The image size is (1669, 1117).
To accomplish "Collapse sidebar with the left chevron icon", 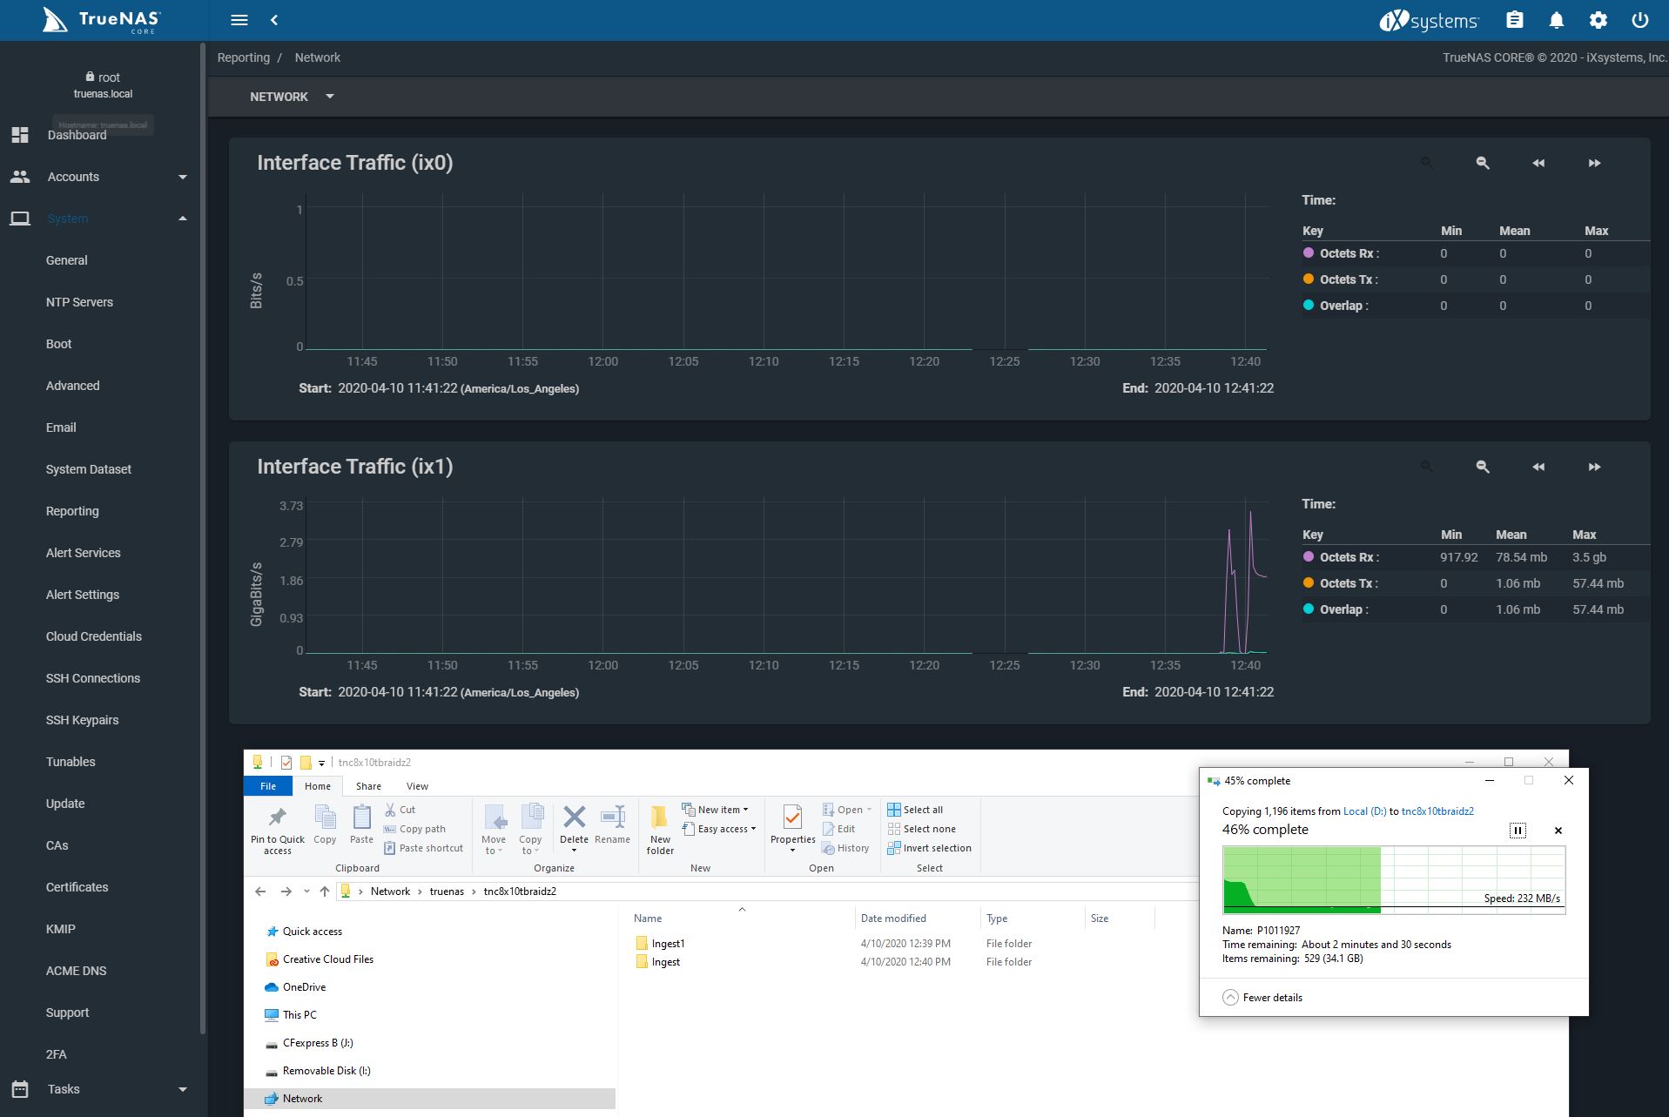I will pos(274,20).
